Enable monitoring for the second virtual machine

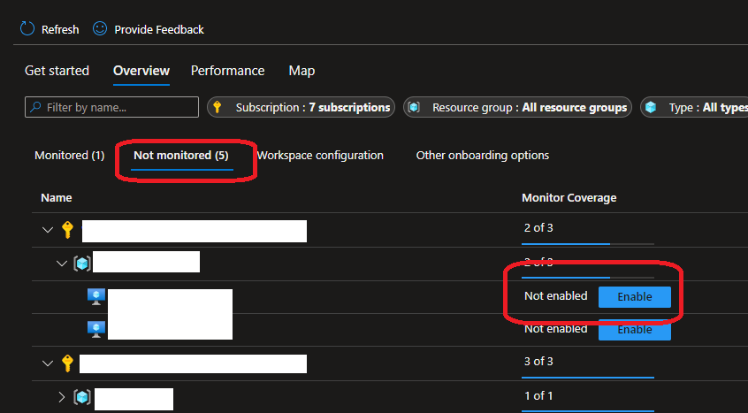click(634, 330)
